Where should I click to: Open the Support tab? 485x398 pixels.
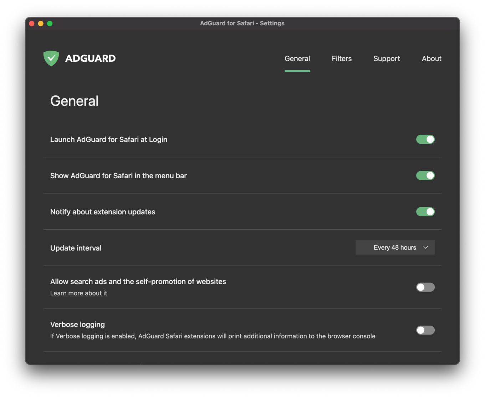pyautogui.click(x=386, y=59)
